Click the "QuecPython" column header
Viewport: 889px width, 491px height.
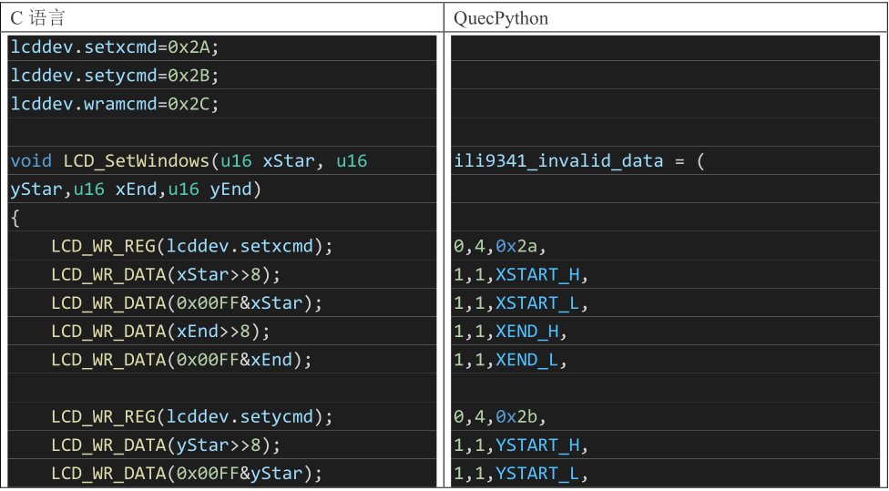pos(501,18)
